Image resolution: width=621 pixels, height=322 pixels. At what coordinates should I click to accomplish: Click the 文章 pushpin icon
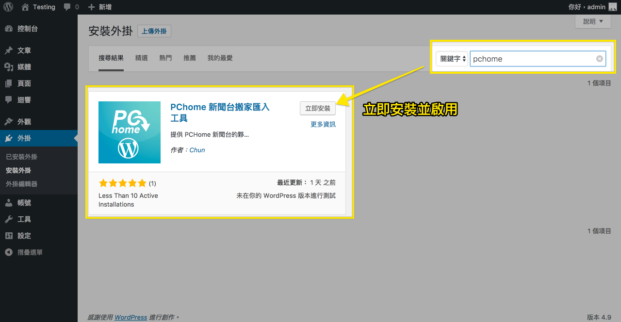(x=9, y=50)
